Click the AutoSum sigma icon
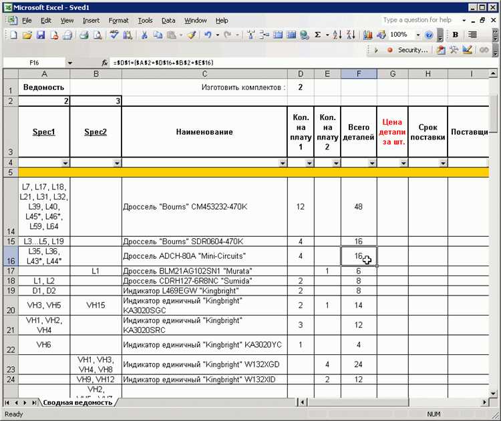The width and height of the screenshot is (501, 421). (317, 35)
